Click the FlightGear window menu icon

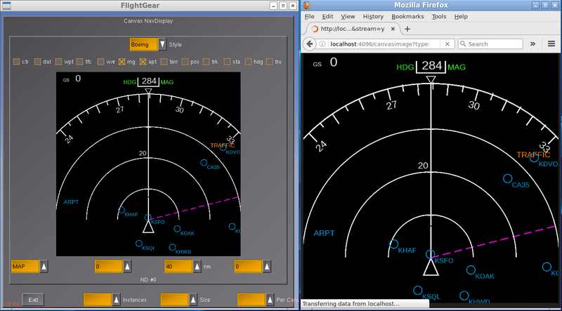click(6, 6)
